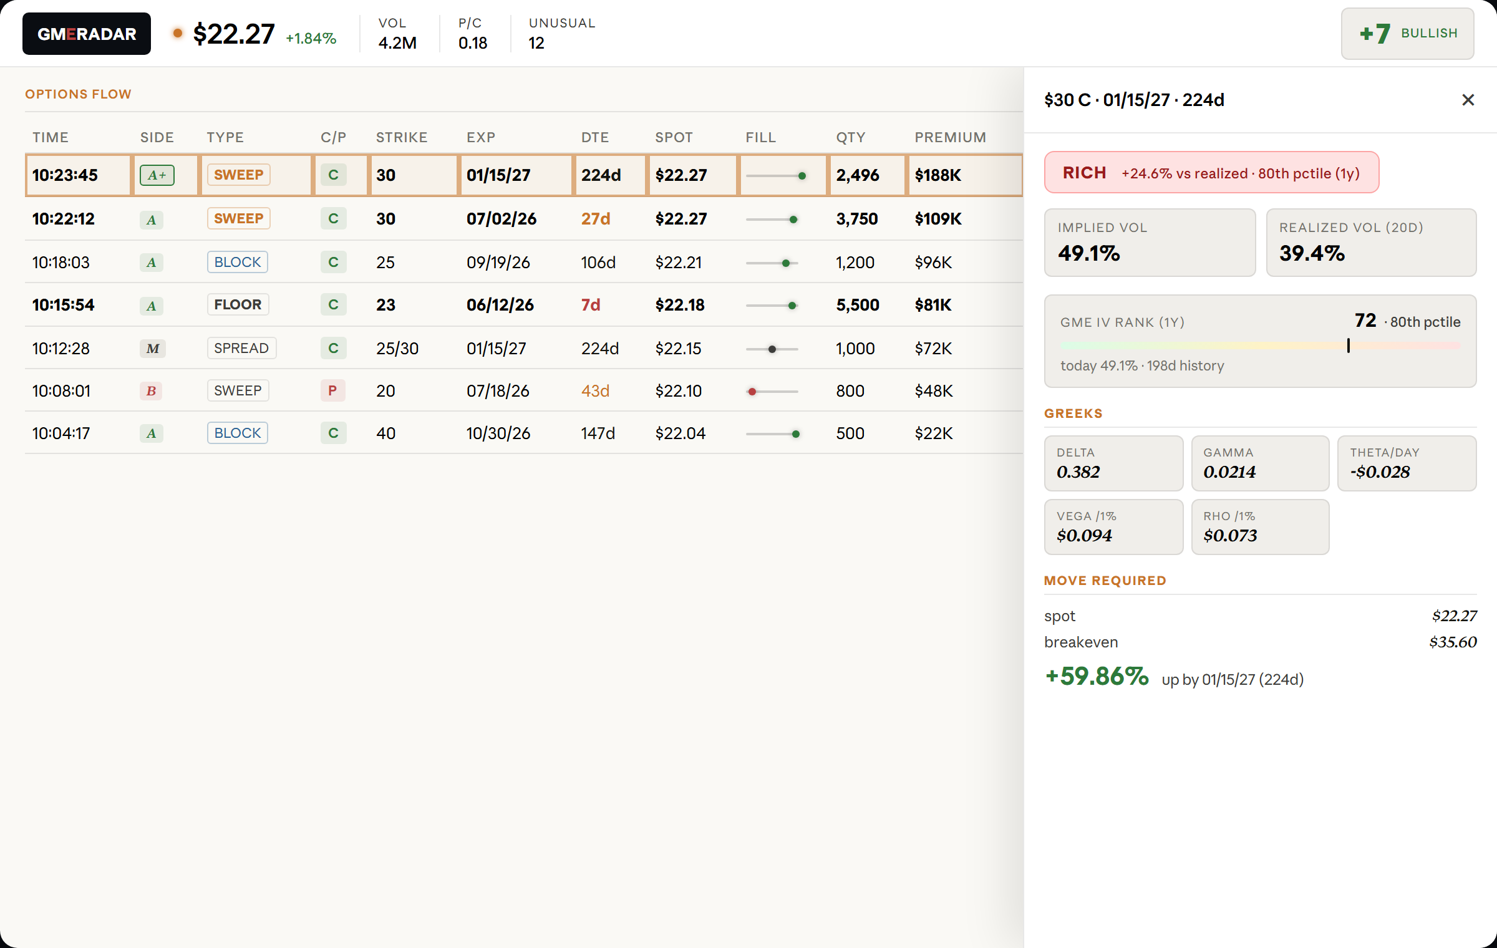Click the P/C 0.18 ratio stat

[x=473, y=34]
